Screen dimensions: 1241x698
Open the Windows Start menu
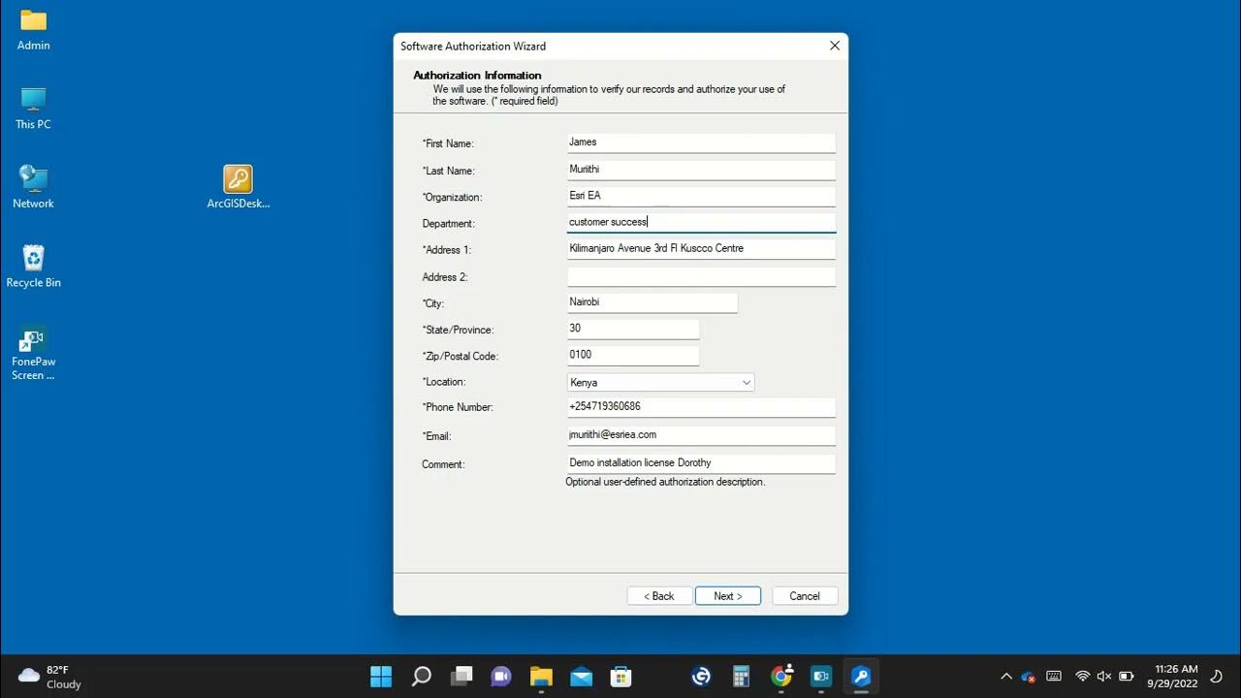point(381,676)
